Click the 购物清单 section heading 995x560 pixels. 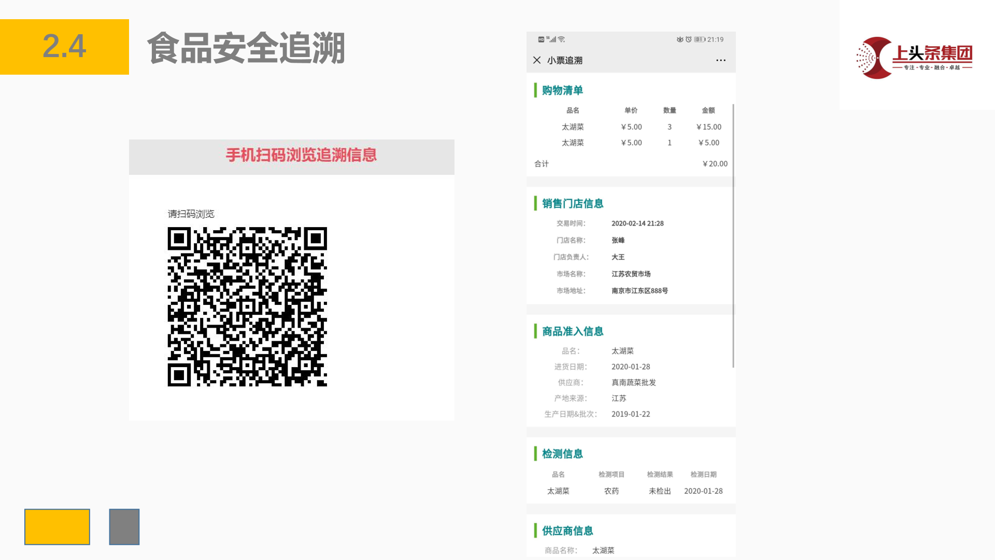tap(562, 90)
